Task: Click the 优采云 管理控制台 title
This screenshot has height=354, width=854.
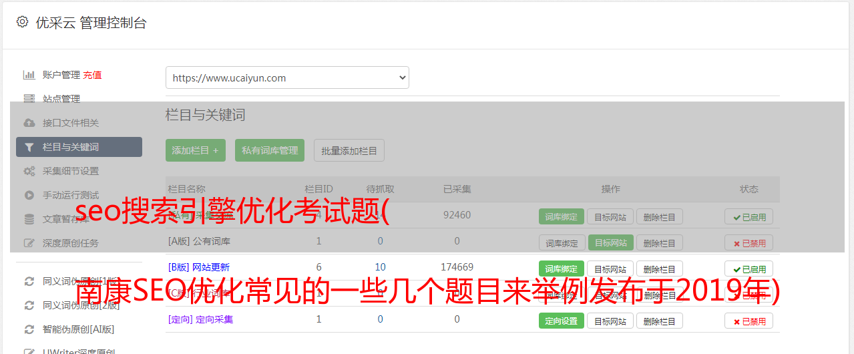Action: click(x=91, y=23)
